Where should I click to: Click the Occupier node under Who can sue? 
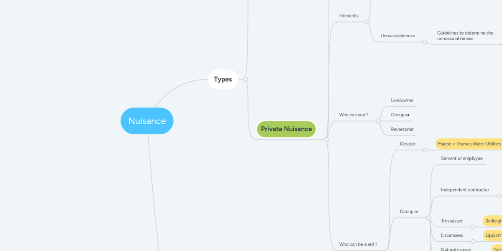(399, 115)
